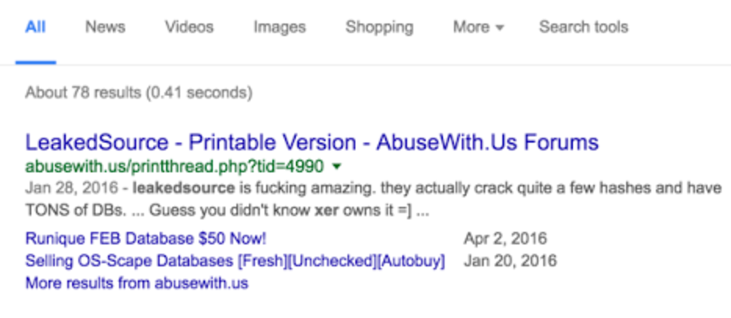Image resolution: width=731 pixels, height=318 pixels.
Task: Open the Runique FEB Database $50 link
Action: (x=146, y=239)
